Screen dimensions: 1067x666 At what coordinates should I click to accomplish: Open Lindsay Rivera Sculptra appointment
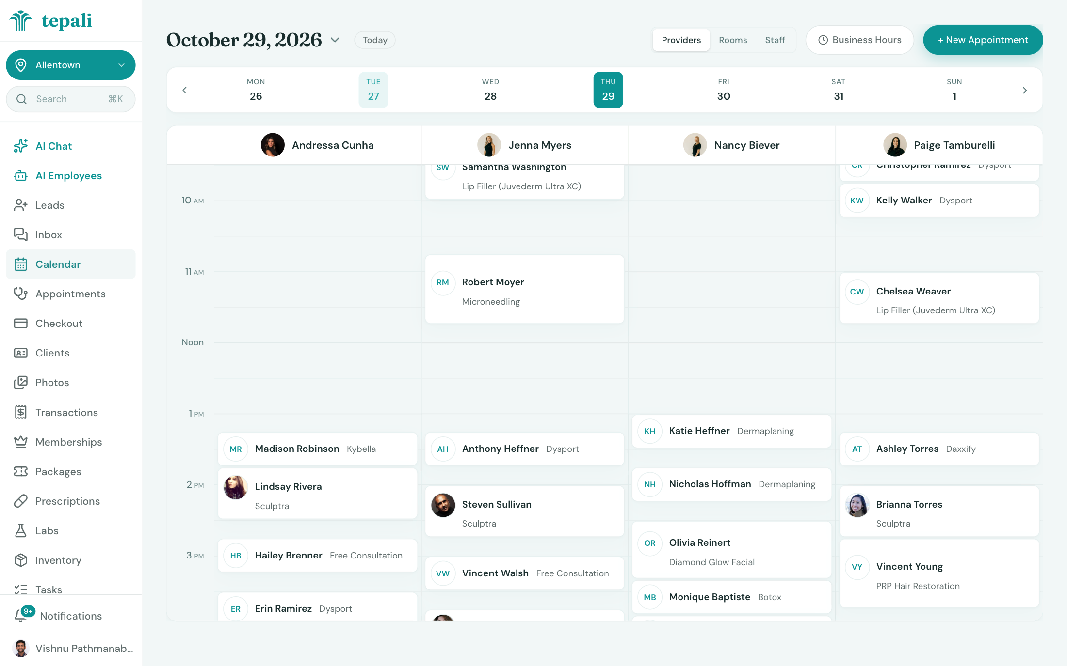tap(317, 494)
